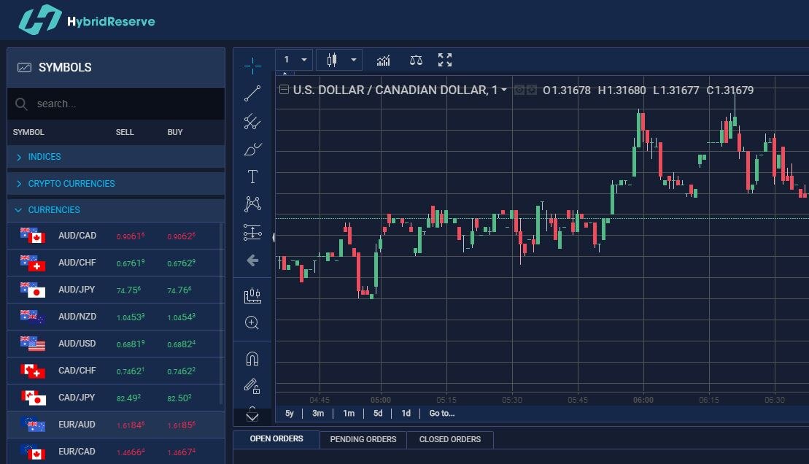Expand the INDICES category
Image resolution: width=809 pixels, height=464 pixels.
coord(45,156)
